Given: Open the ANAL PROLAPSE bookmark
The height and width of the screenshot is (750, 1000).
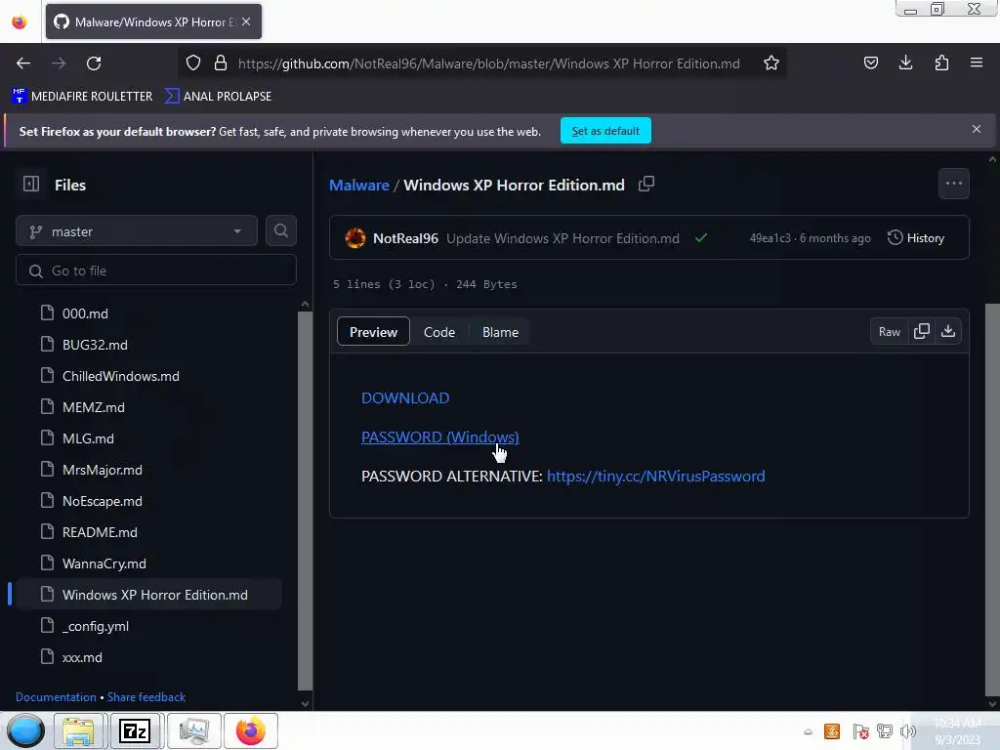Looking at the screenshot, I should tap(218, 97).
